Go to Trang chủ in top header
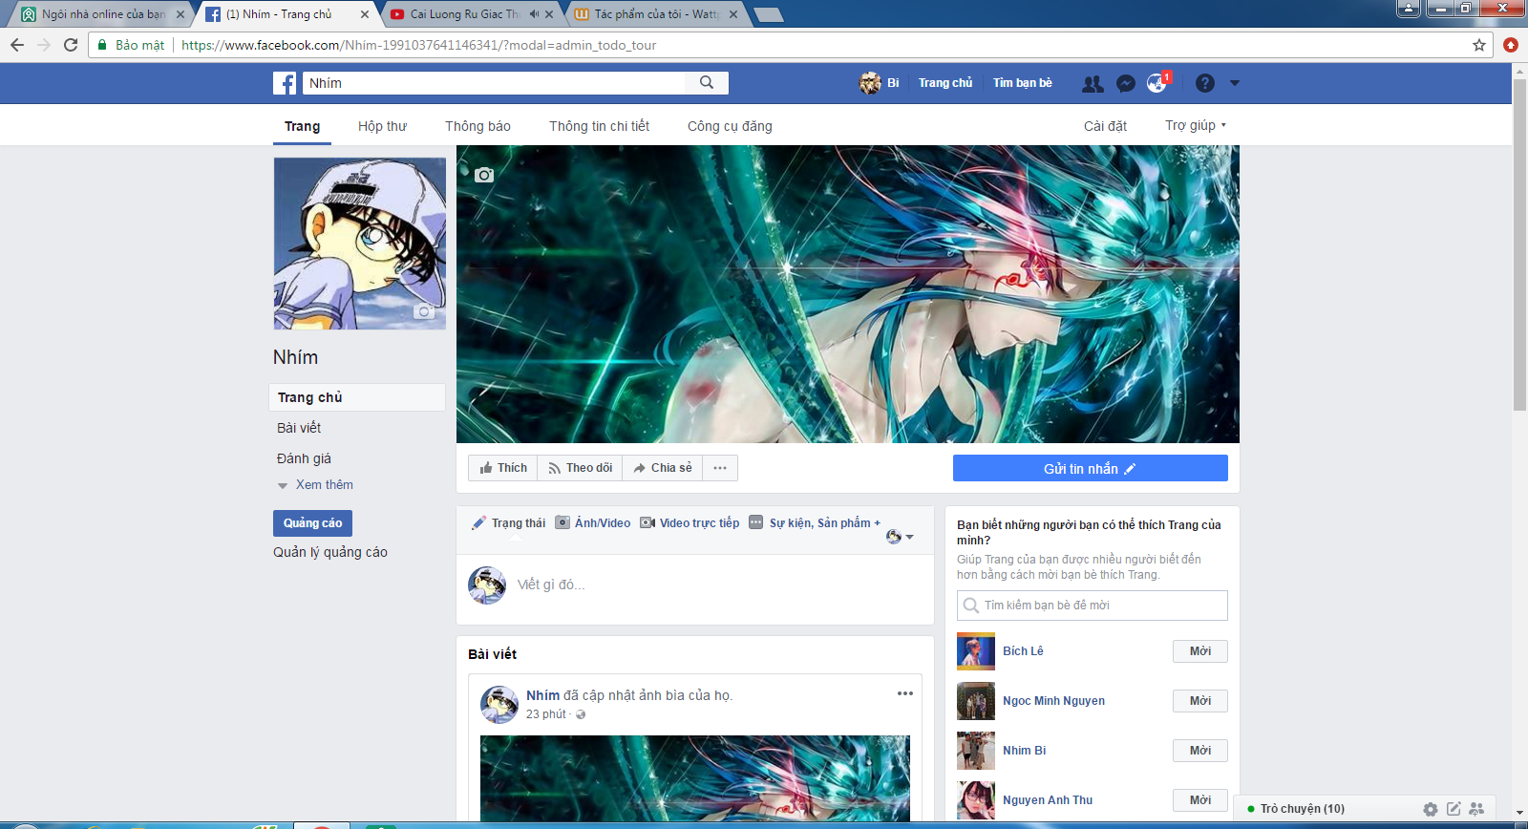This screenshot has height=829, width=1528. coord(945,83)
